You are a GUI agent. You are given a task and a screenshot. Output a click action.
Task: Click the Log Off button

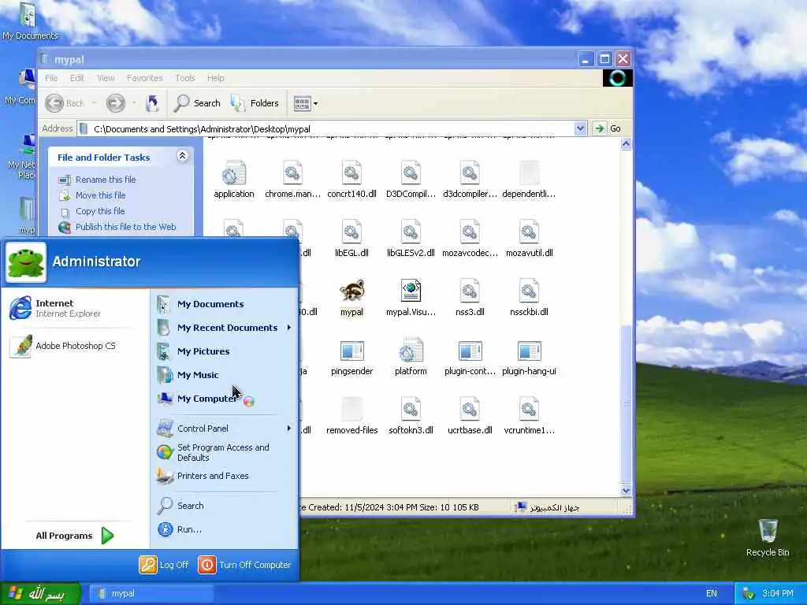point(164,565)
